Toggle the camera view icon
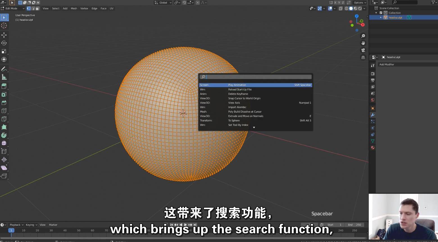The width and height of the screenshot is (438, 242). [363, 50]
